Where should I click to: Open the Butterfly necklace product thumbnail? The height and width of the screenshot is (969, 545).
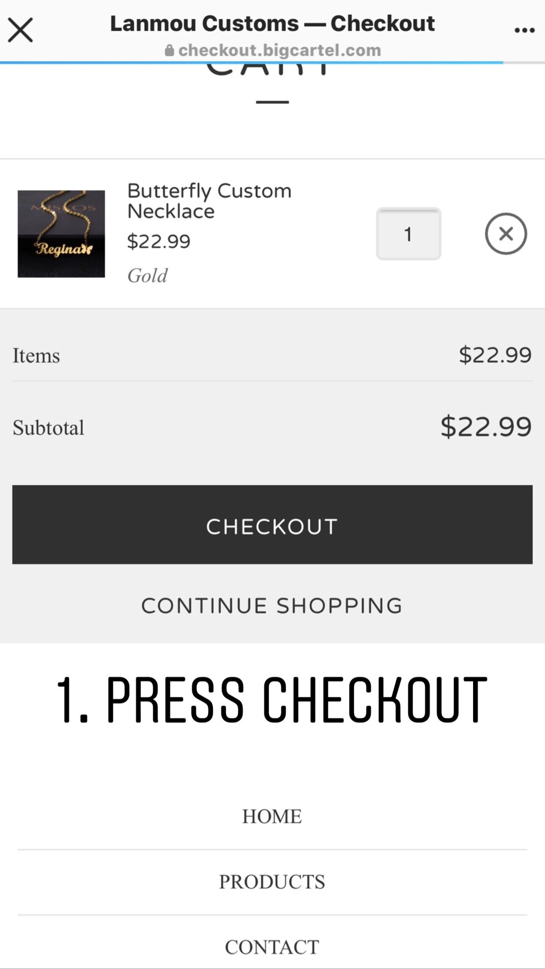[61, 234]
